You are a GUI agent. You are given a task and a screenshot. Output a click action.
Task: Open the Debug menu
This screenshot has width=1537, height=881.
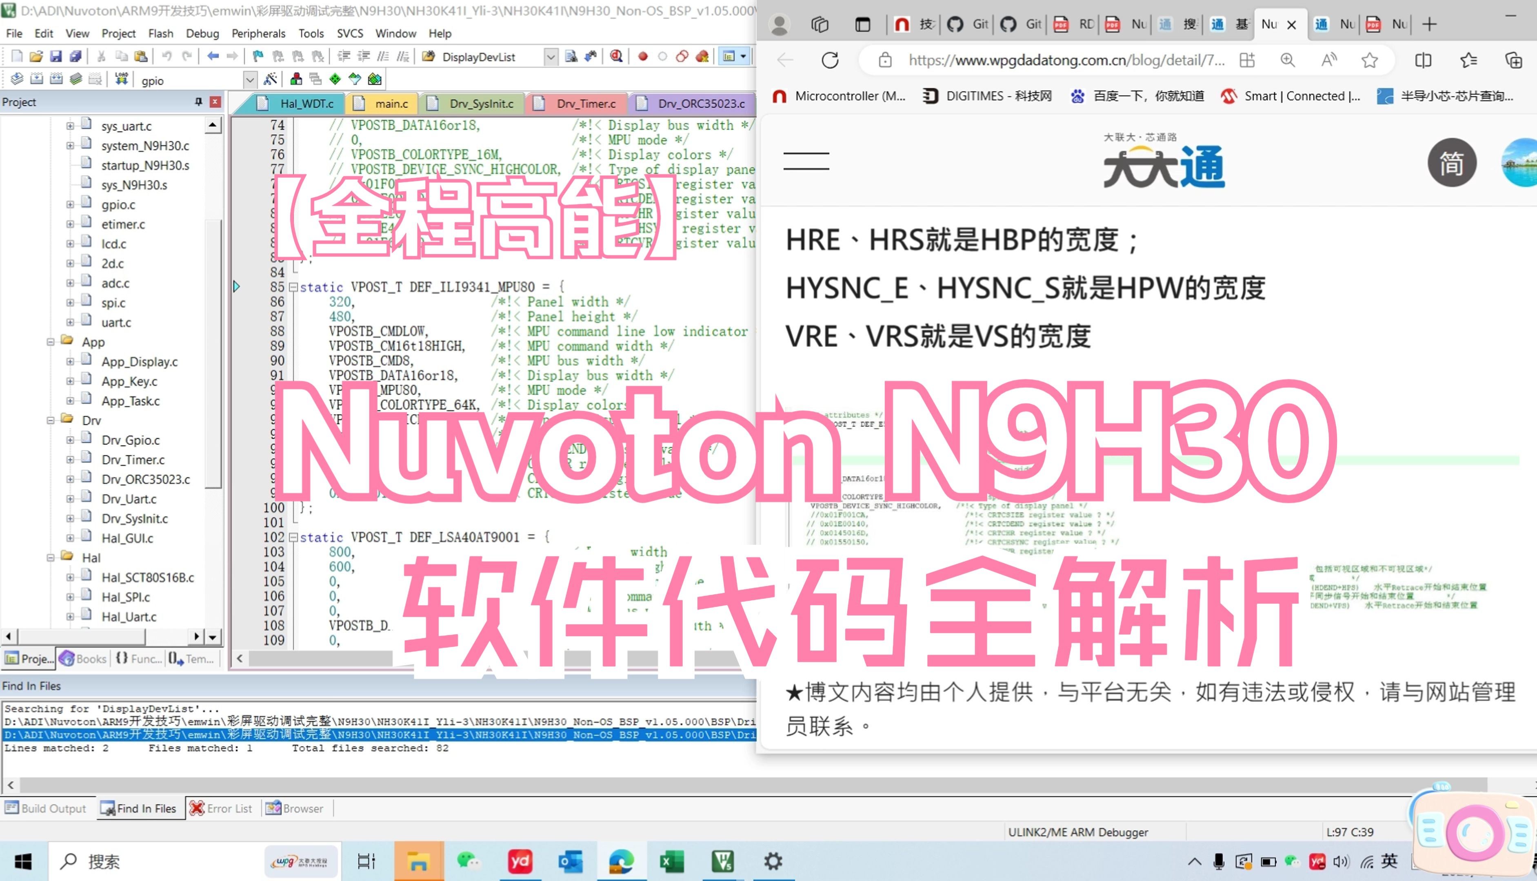coord(202,33)
